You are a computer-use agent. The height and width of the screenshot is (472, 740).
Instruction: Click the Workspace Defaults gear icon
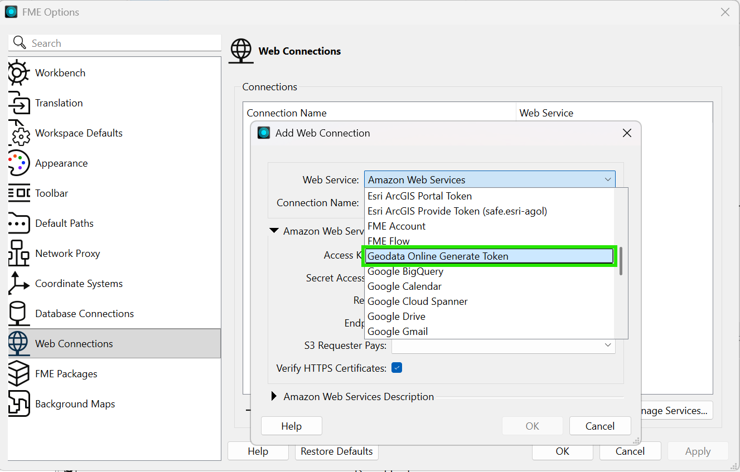[18, 133]
